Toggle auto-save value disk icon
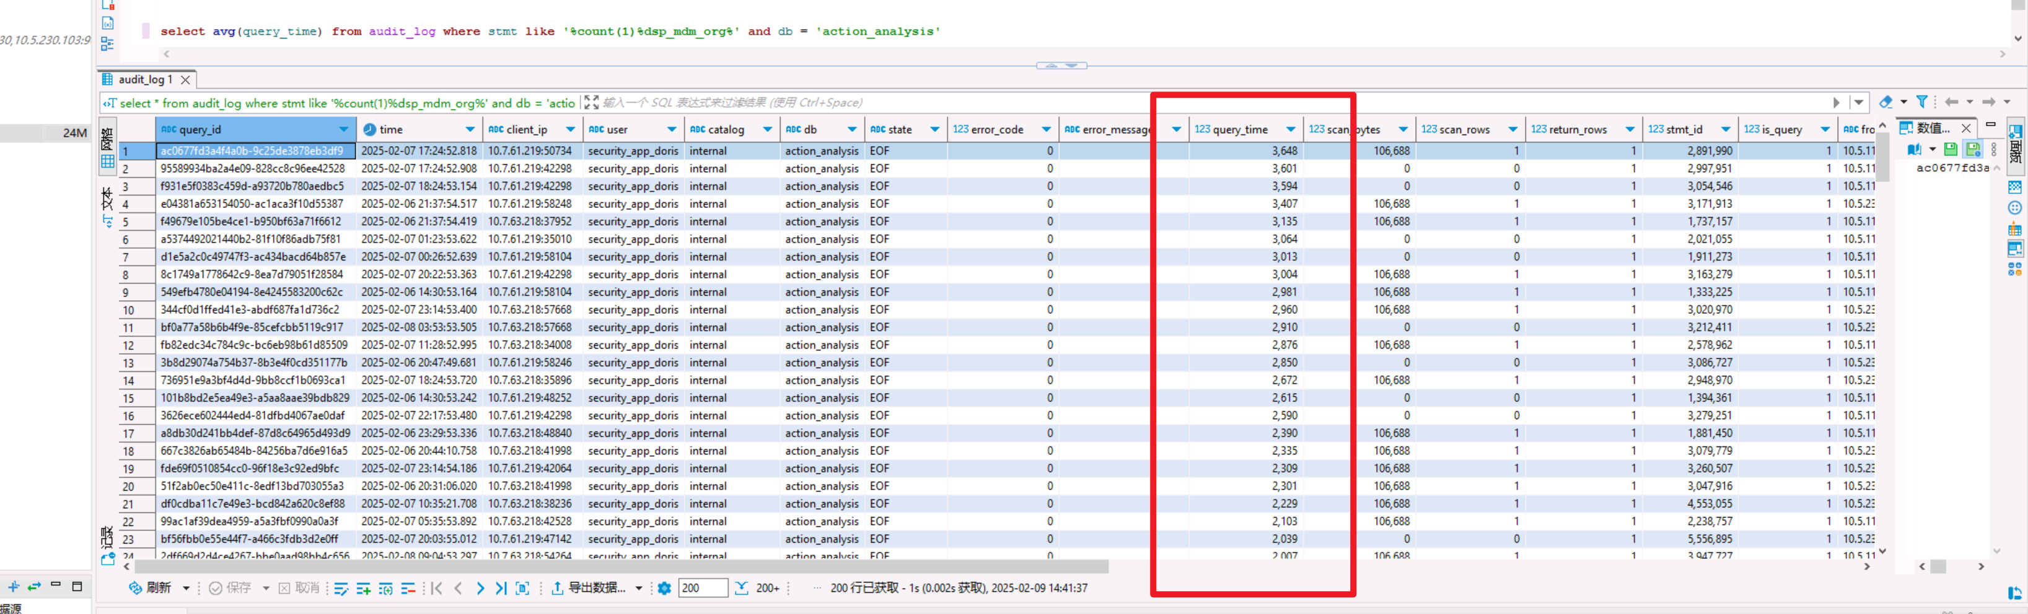Viewport: 2028px width, 614px height. click(1973, 149)
